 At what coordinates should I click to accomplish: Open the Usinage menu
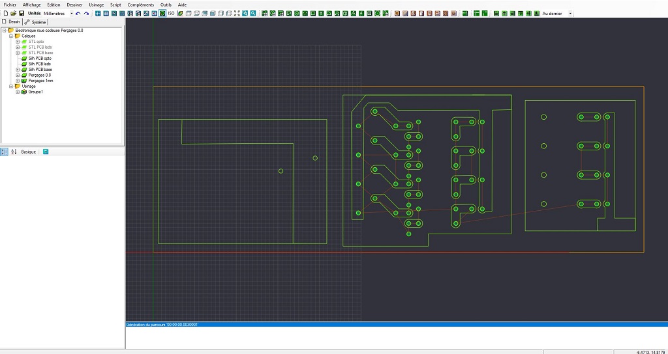point(96,5)
